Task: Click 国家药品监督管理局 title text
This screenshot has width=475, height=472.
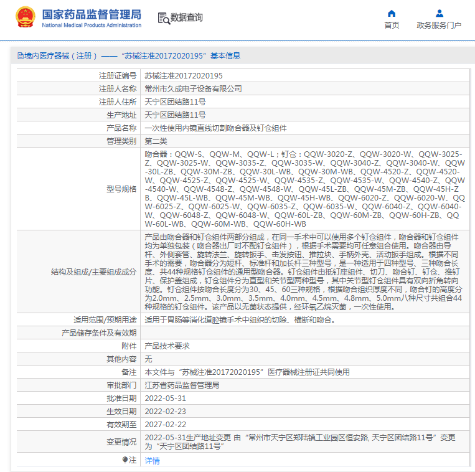Action: pyautogui.click(x=92, y=14)
